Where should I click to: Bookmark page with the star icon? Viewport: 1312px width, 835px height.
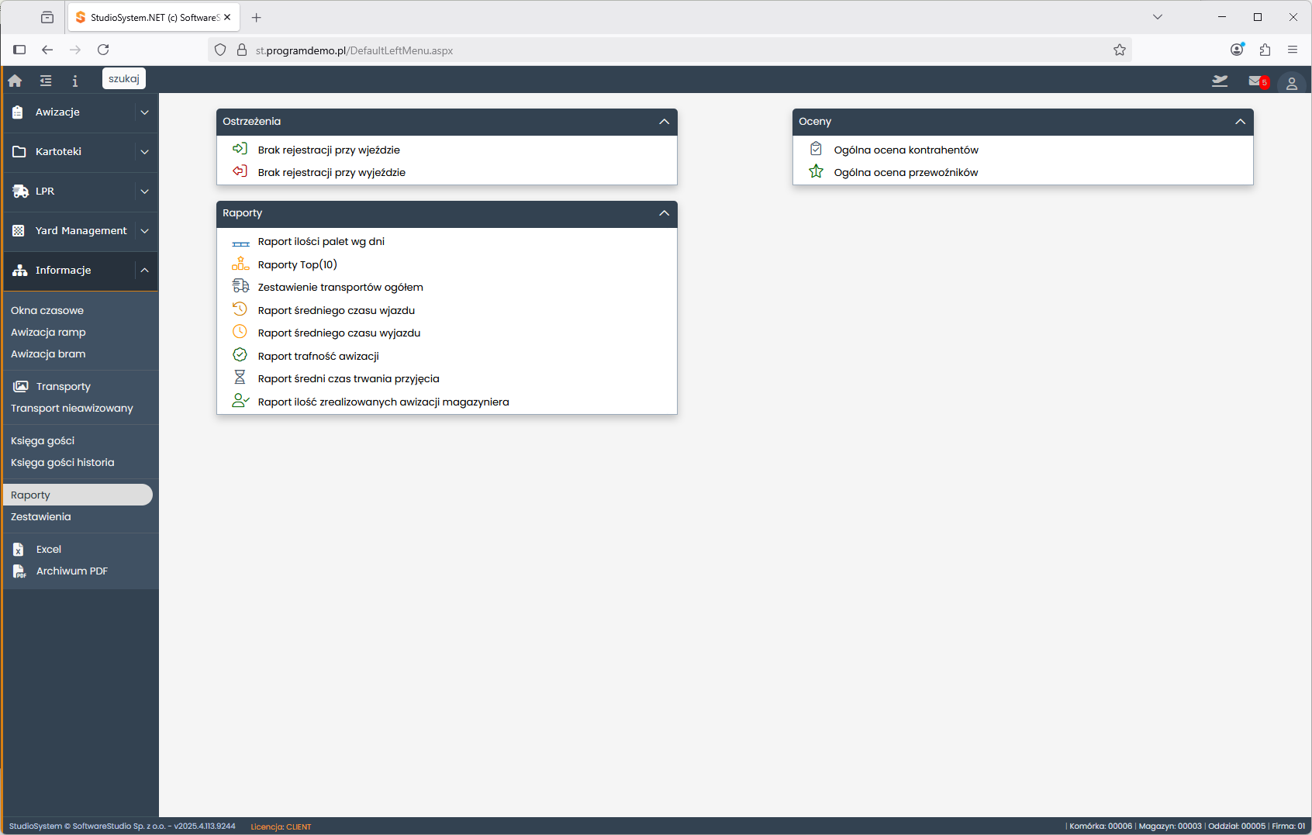tap(1119, 50)
